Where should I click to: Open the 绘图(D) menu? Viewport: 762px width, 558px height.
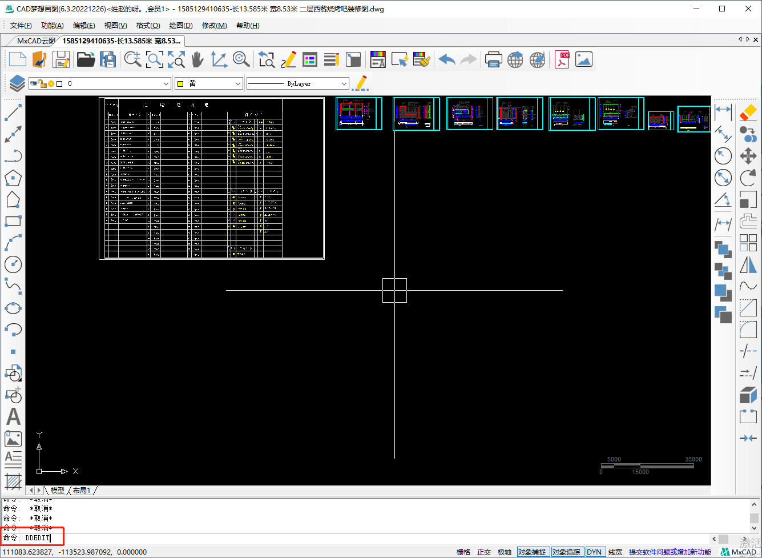click(x=181, y=26)
